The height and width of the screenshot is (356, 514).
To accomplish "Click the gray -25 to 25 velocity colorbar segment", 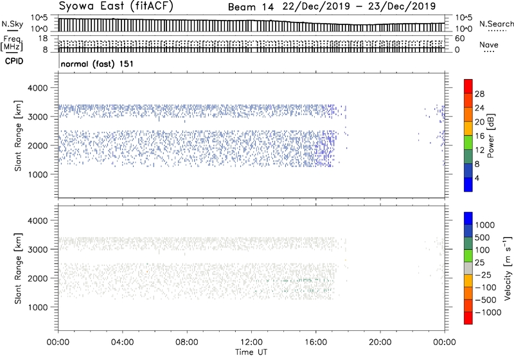I will (x=468, y=269).
